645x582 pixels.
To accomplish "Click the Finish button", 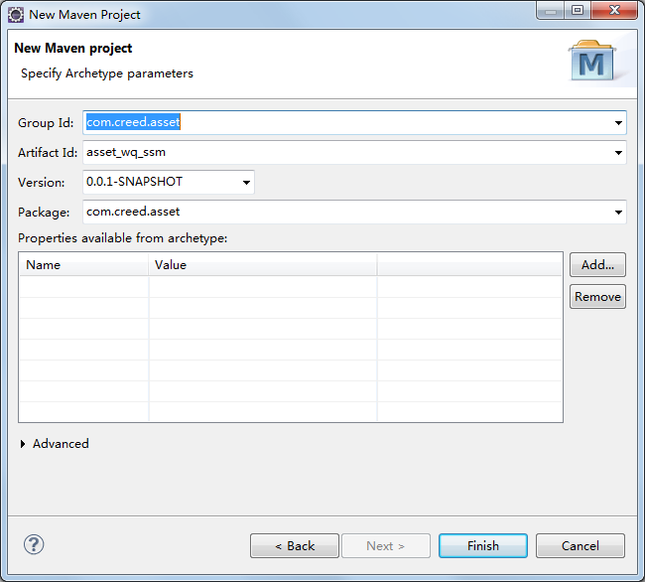I will pyautogui.click(x=483, y=546).
